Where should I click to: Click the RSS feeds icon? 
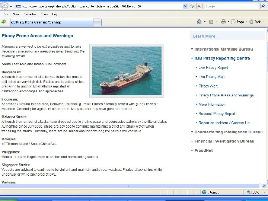pos(211,22)
